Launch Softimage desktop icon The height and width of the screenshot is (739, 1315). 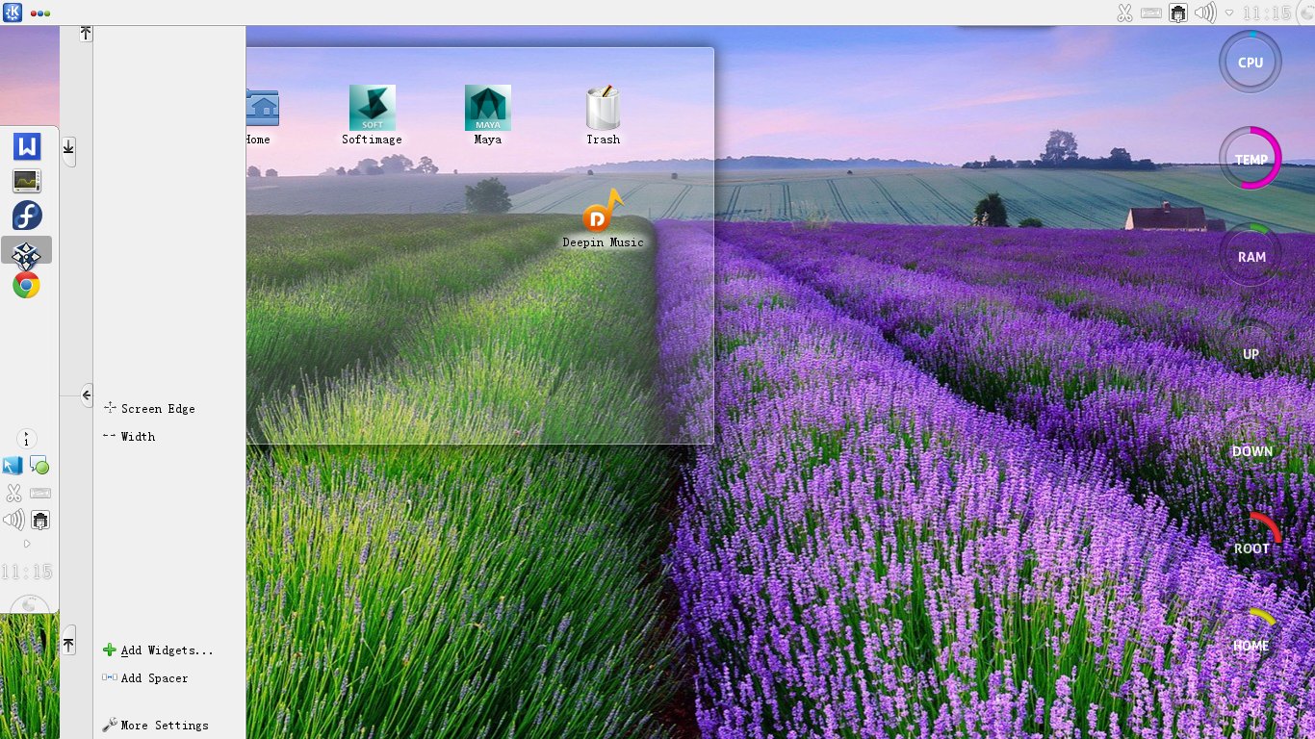372,115
